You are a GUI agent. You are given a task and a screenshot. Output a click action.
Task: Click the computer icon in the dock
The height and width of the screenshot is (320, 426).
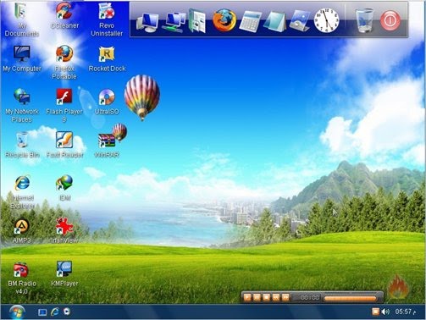point(147,22)
